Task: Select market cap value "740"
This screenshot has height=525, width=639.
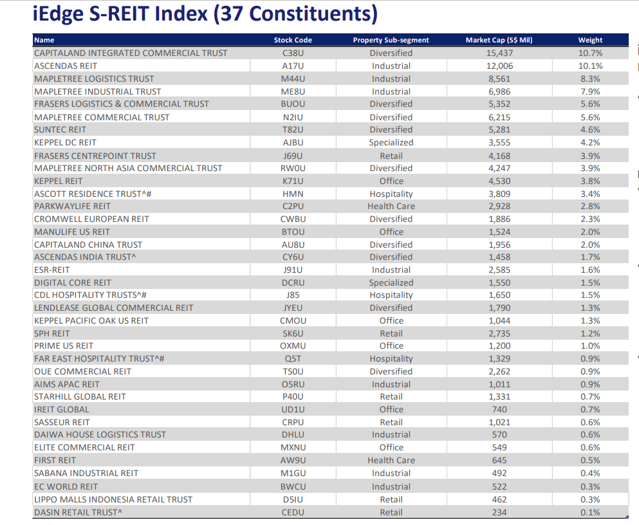Action: point(499,409)
